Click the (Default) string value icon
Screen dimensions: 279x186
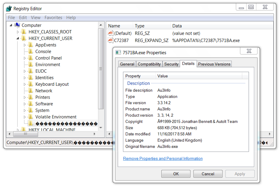pos(110,33)
